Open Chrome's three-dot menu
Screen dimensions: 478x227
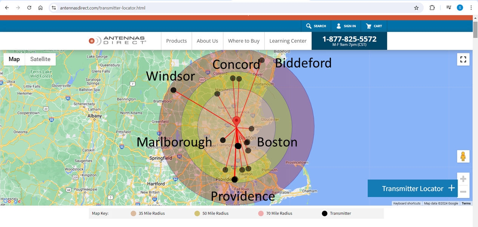(471, 8)
